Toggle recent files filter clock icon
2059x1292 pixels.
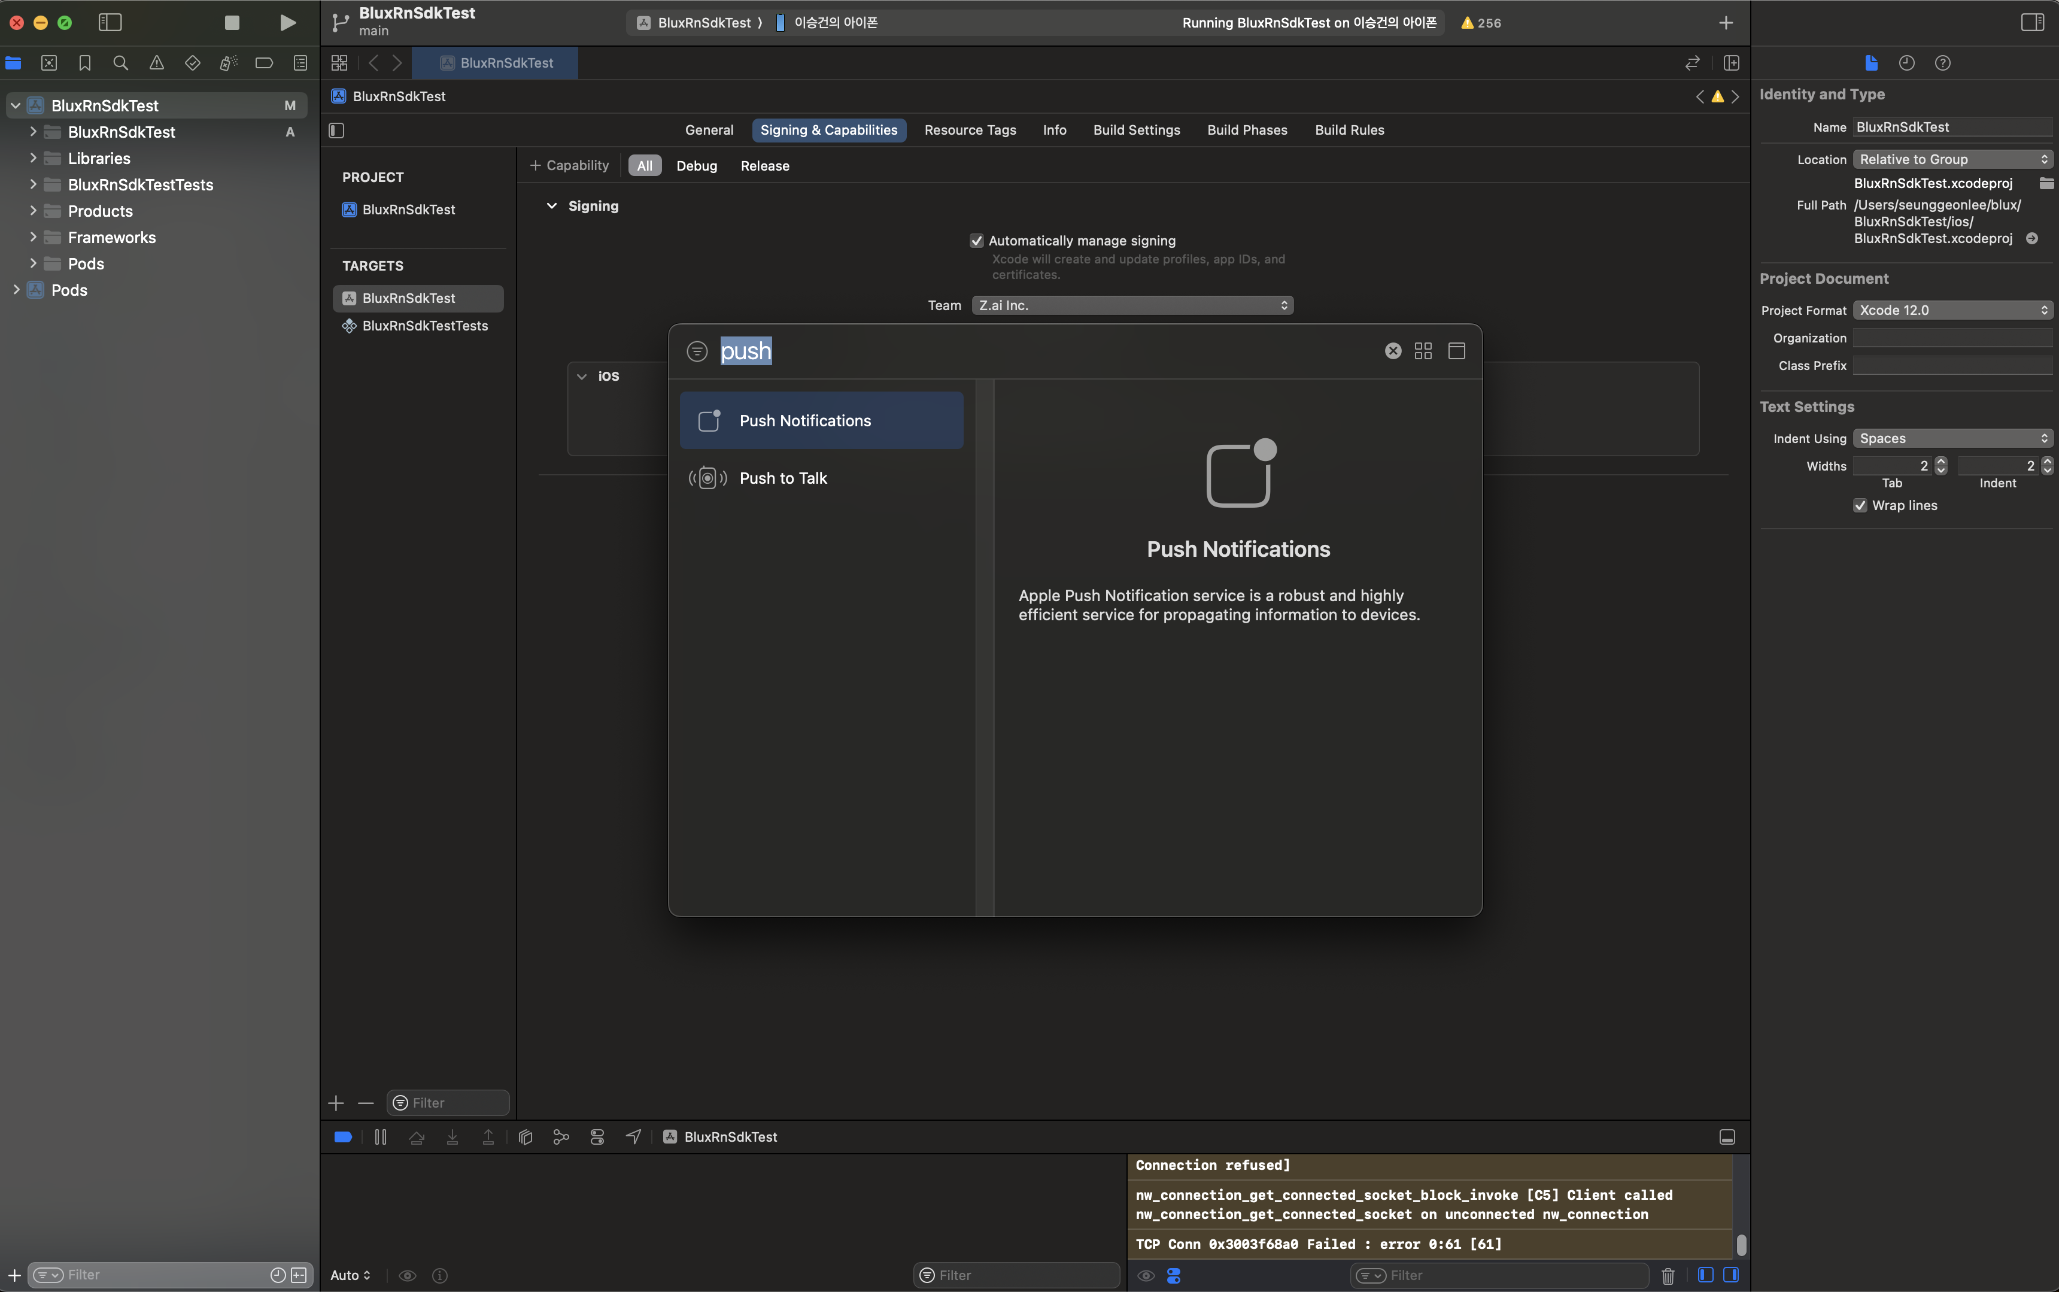coord(278,1276)
